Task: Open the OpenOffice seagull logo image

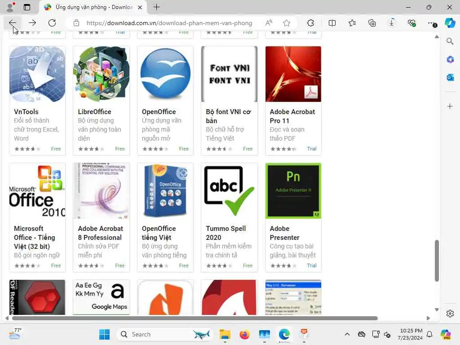Action: (x=165, y=74)
